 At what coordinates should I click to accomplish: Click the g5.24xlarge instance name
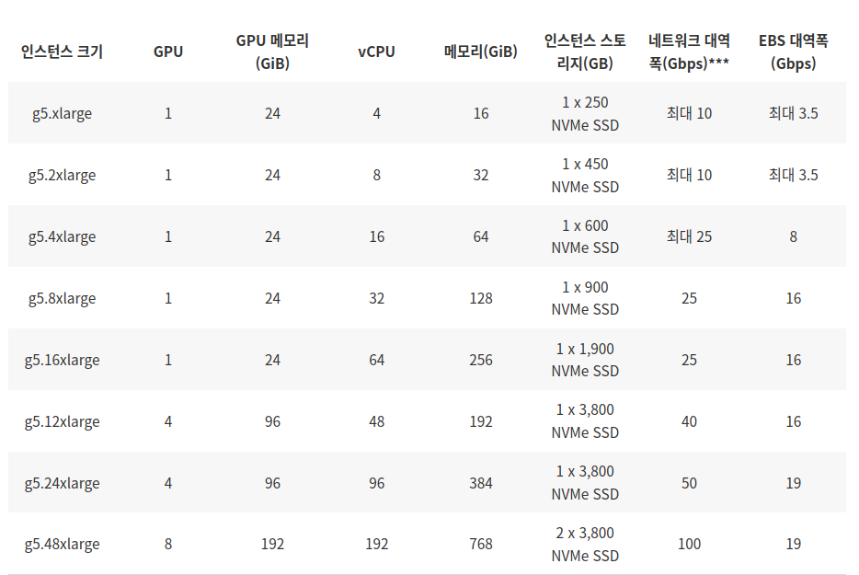click(62, 483)
